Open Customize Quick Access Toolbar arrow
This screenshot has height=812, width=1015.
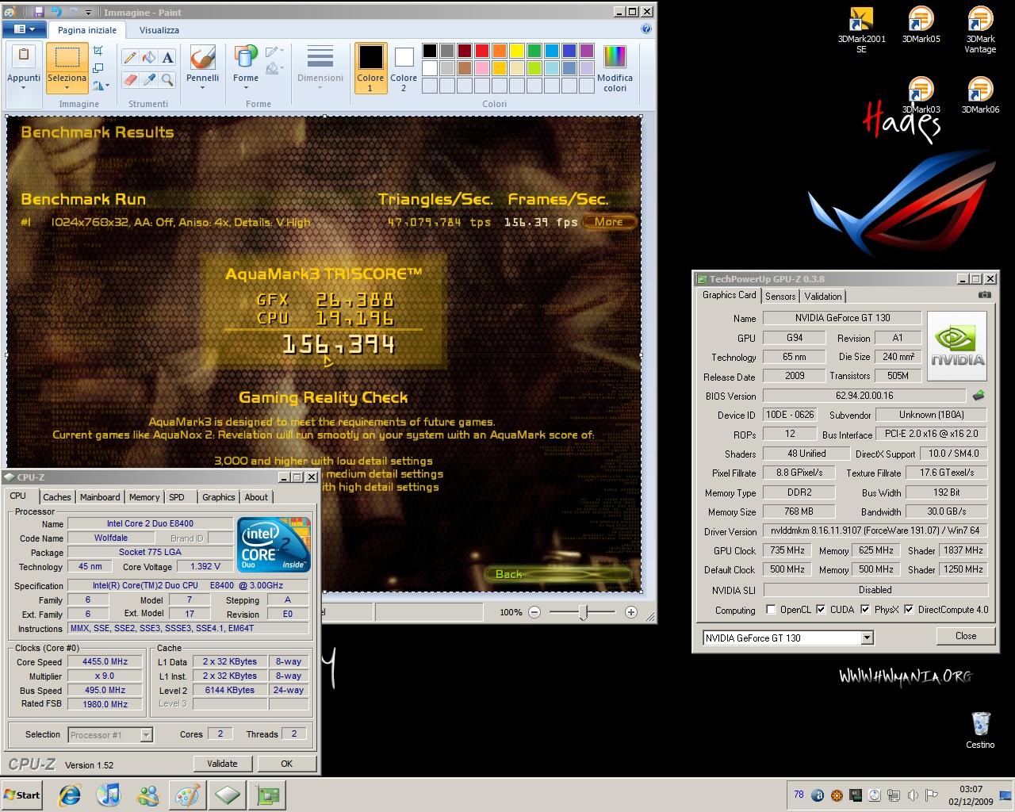click(88, 13)
